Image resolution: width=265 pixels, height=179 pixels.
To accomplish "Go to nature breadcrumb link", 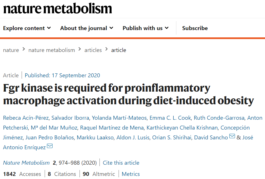I will [11, 50].
